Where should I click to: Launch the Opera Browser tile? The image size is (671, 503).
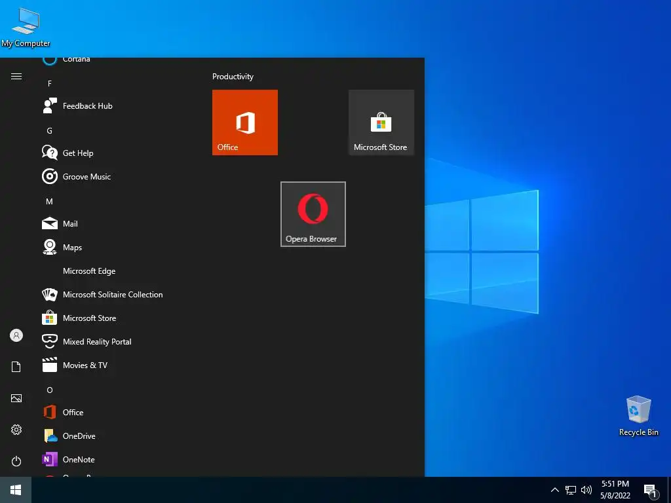coord(313,214)
